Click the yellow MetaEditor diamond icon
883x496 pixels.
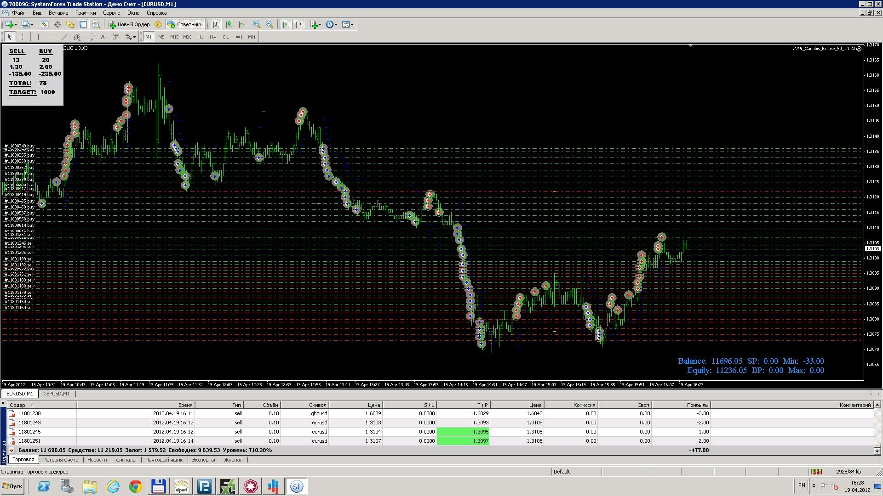pyautogui.click(x=158, y=24)
